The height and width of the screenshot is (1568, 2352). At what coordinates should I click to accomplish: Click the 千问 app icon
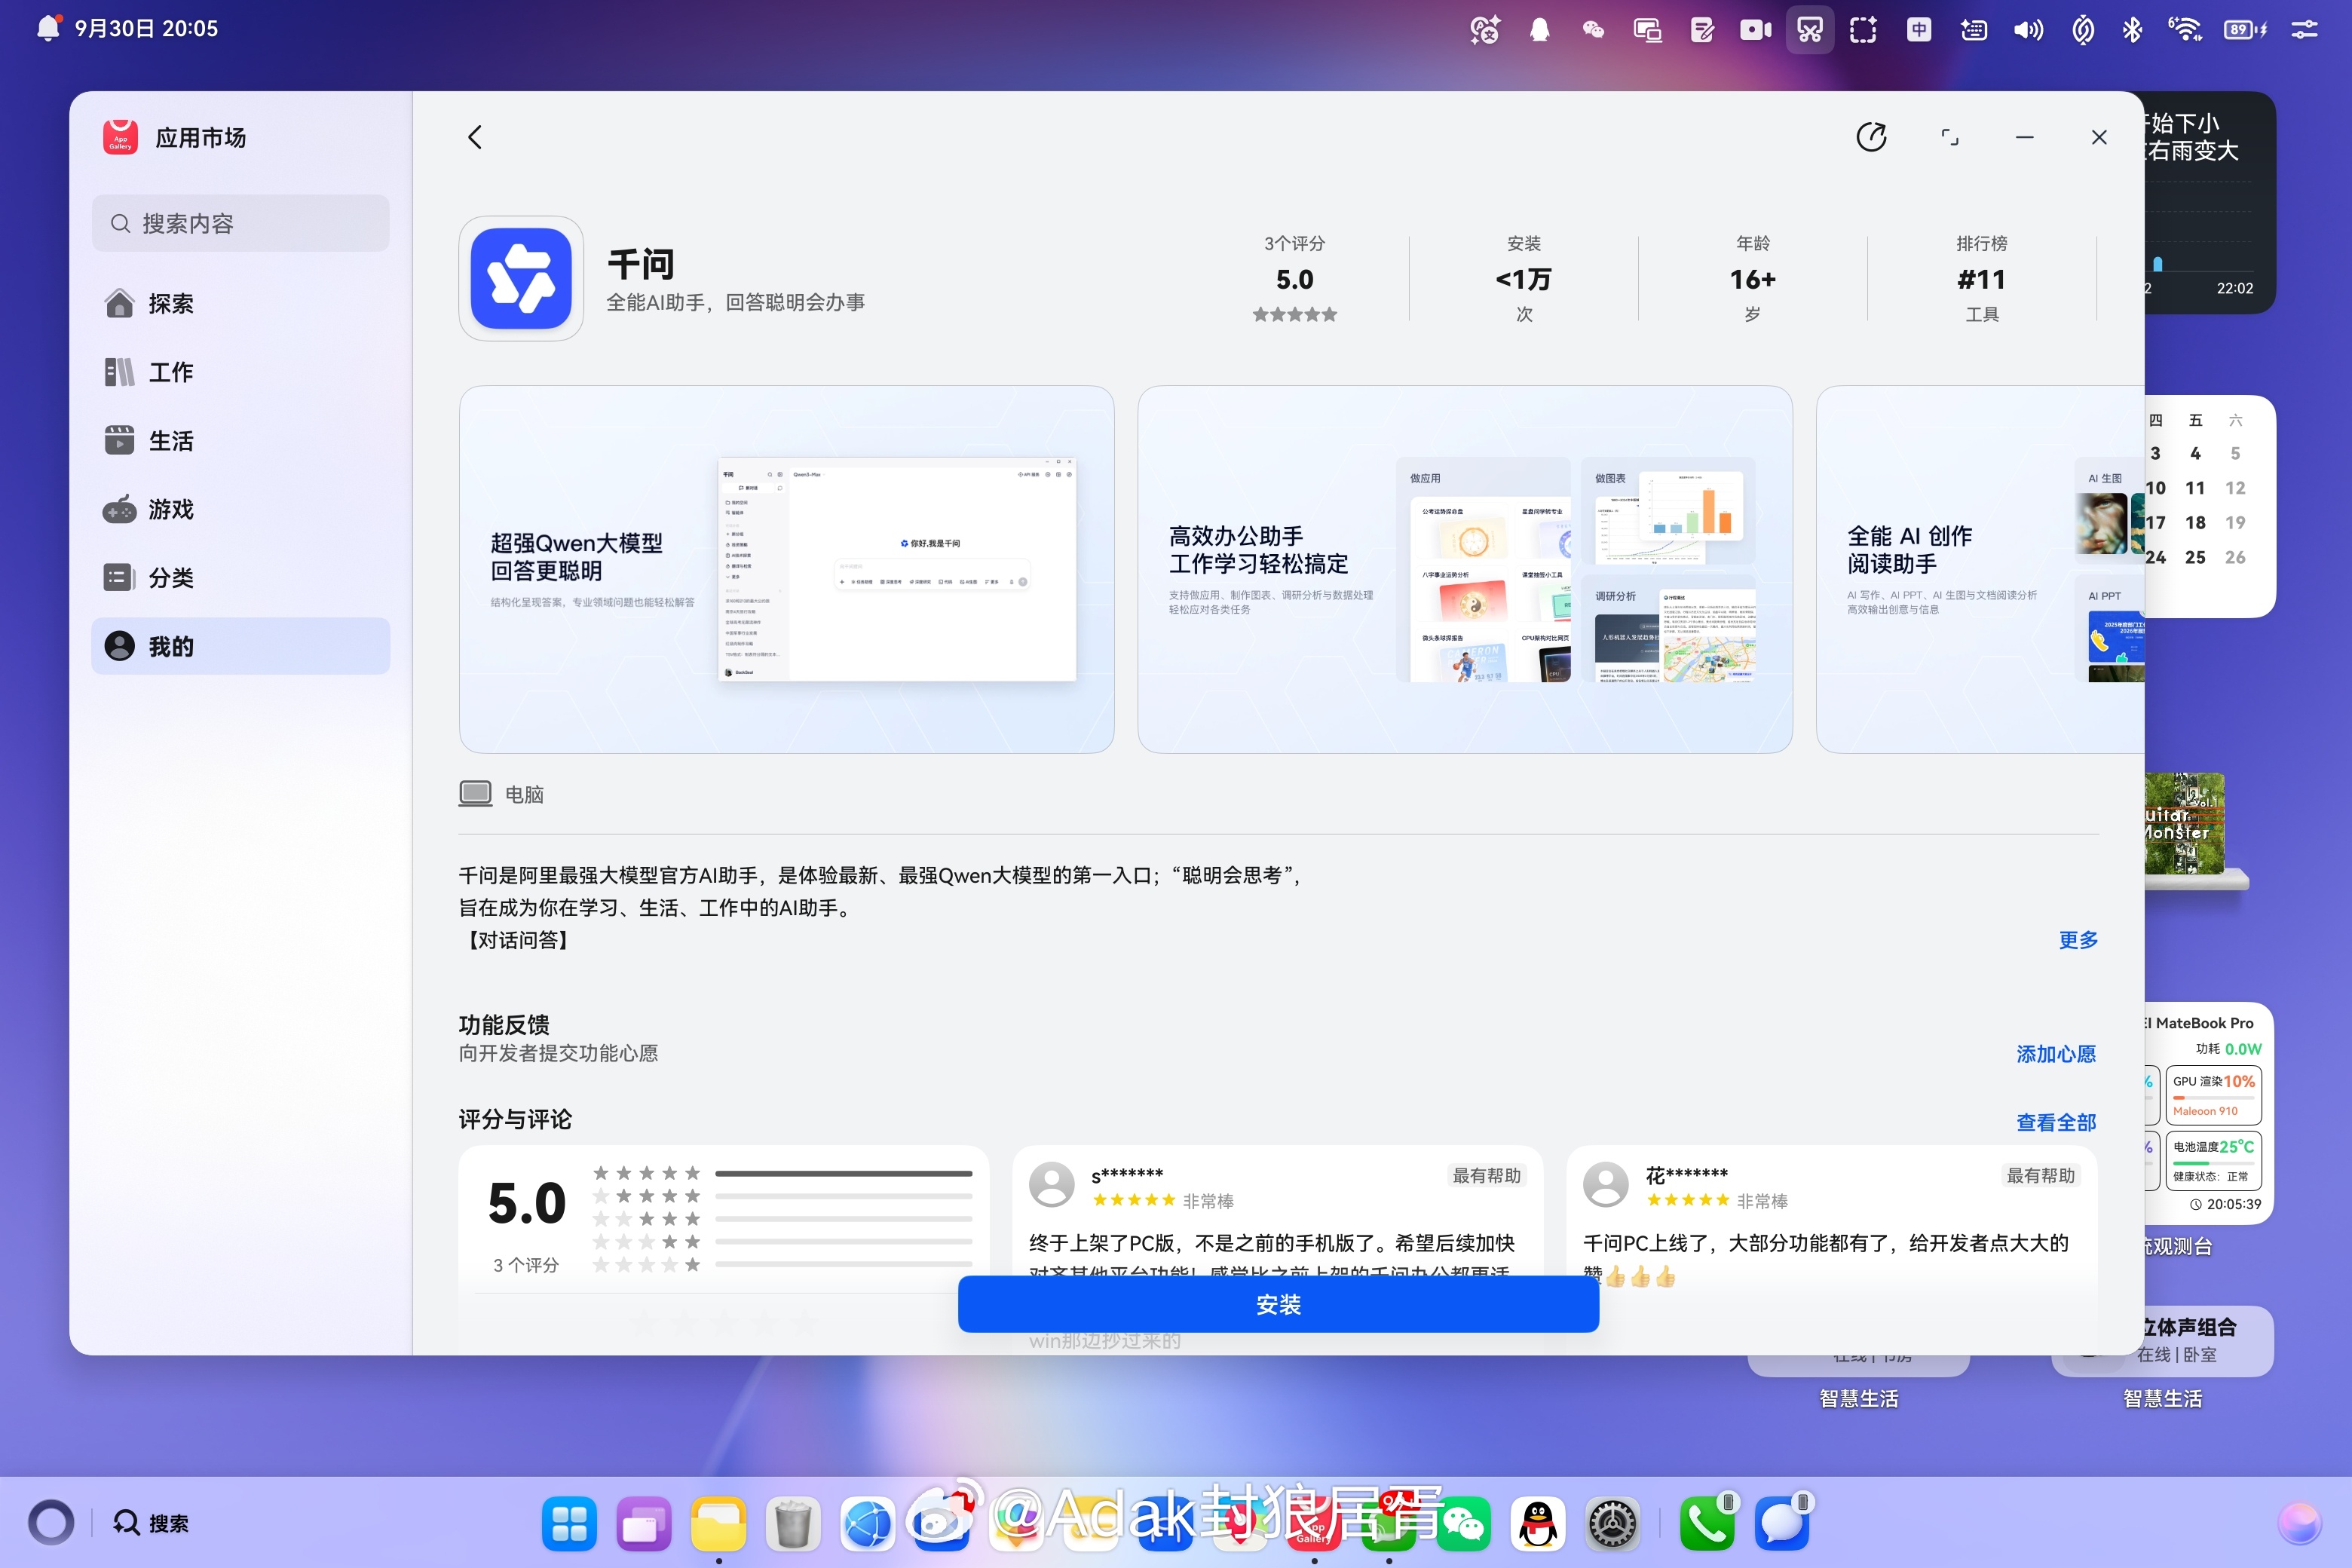point(521,279)
